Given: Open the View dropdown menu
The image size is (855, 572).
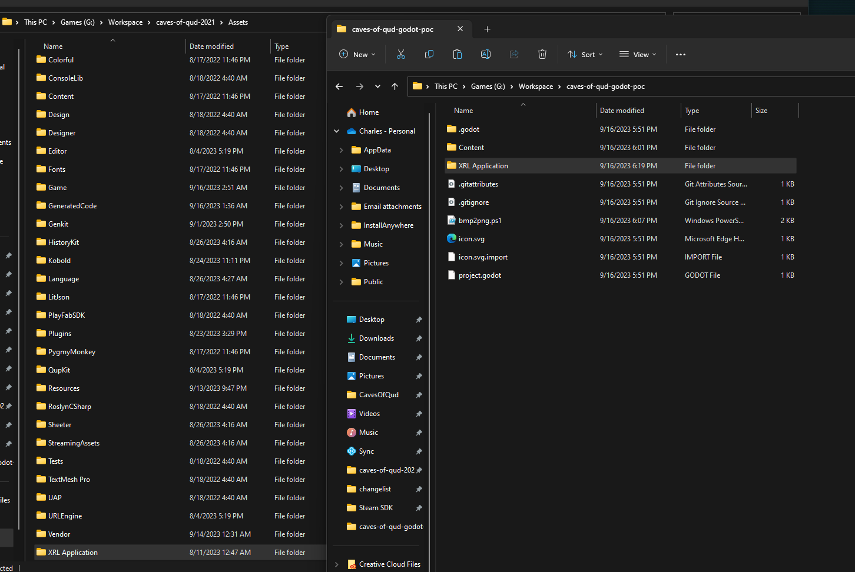Looking at the screenshot, I should 638,54.
